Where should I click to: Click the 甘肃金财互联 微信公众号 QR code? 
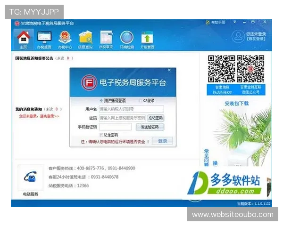pyautogui.click(x=250, y=69)
